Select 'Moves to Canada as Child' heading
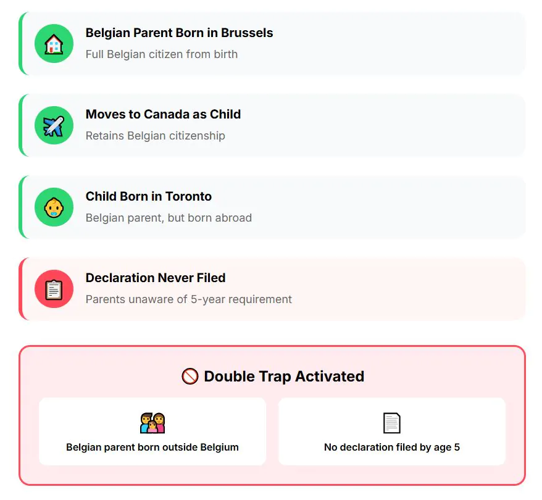The height and width of the screenshot is (500, 542). [163, 114]
